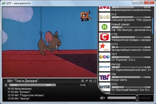Click the volume slider handle

137,98
